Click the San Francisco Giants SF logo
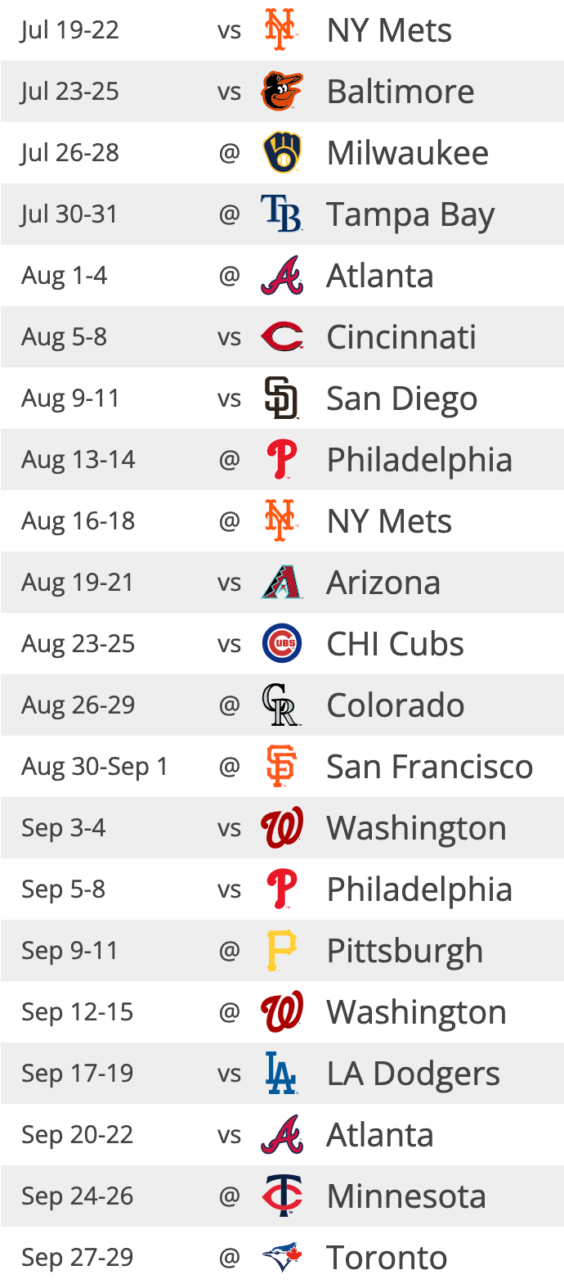The image size is (564, 1288). 282,767
